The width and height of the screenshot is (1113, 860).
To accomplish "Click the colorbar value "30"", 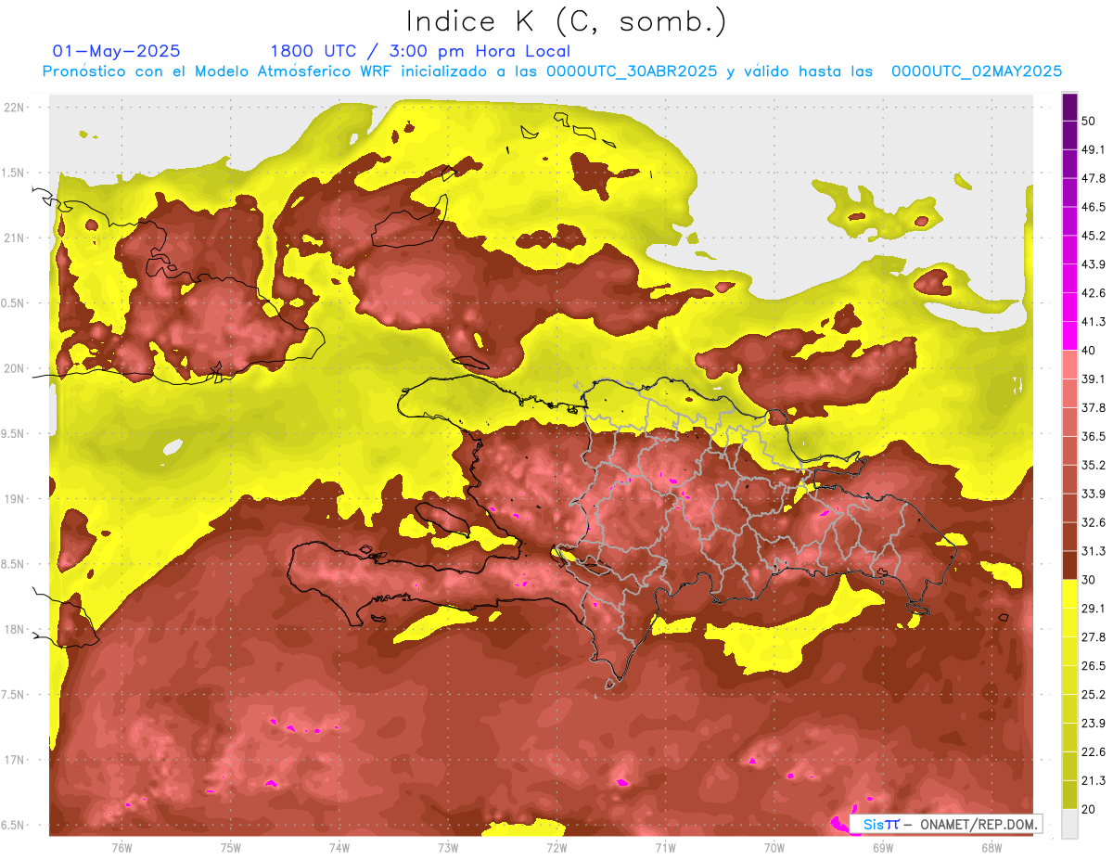I will pyautogui.click(x=1089, y=580).
